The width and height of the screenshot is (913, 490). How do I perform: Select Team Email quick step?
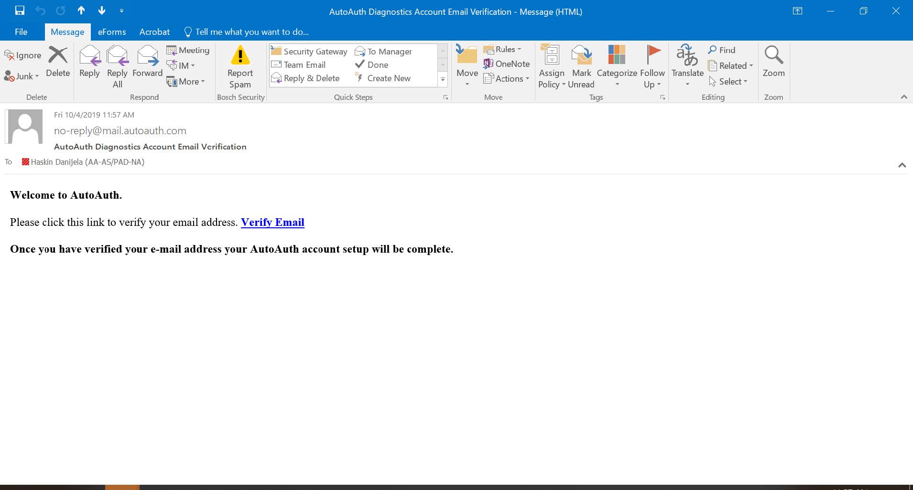tap(298, 64)
